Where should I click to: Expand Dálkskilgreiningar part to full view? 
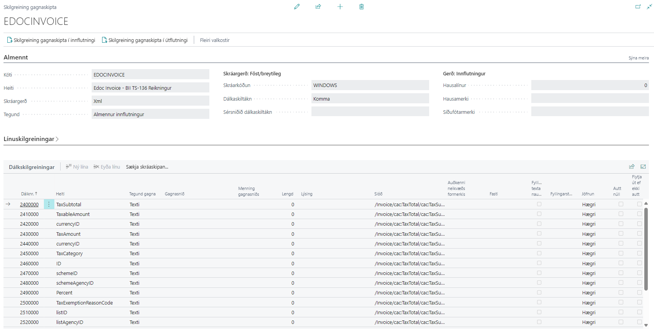(x=643, y=167)
